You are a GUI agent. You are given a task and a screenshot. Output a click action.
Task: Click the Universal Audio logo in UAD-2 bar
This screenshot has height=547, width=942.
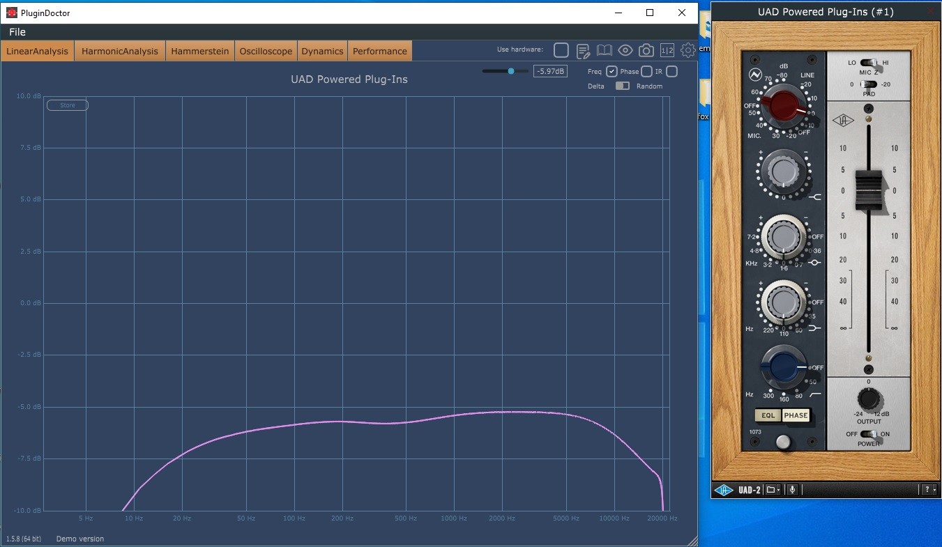[724, 490]
